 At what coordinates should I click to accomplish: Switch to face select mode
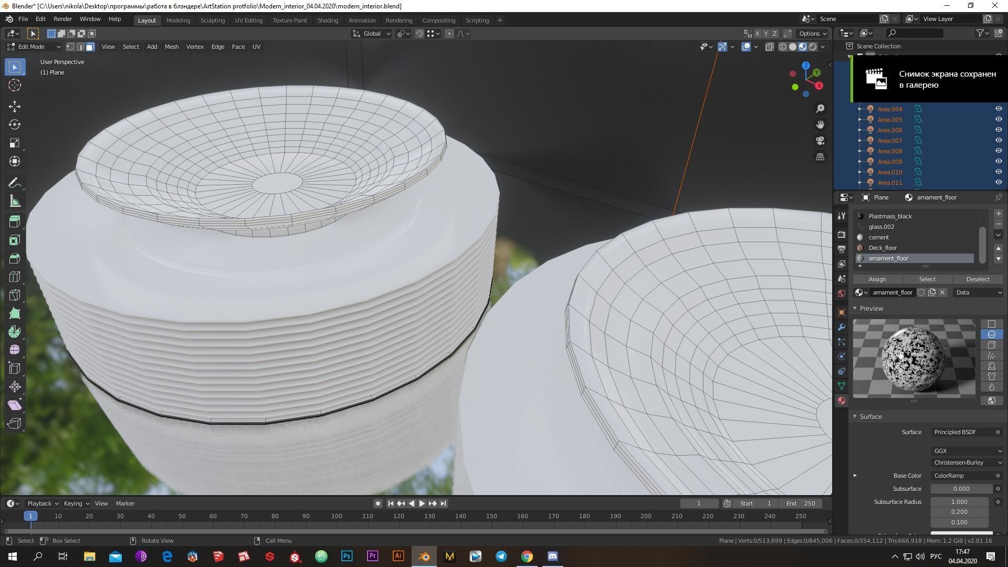90,47
